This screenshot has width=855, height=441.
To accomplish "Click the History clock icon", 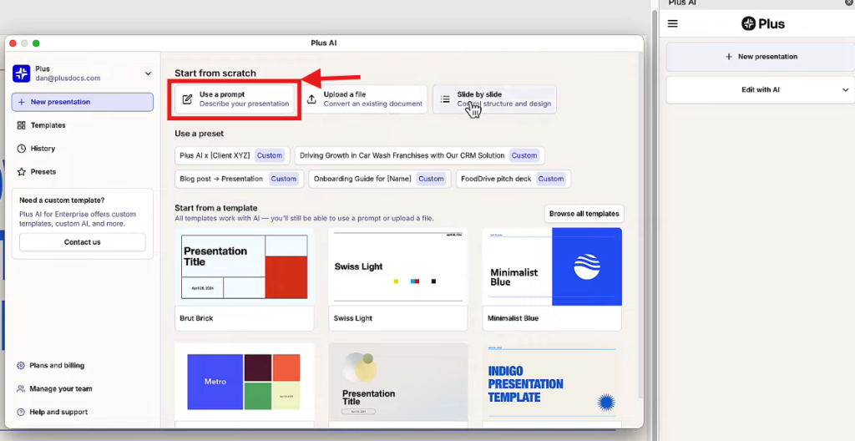I will tap(21, 149).
